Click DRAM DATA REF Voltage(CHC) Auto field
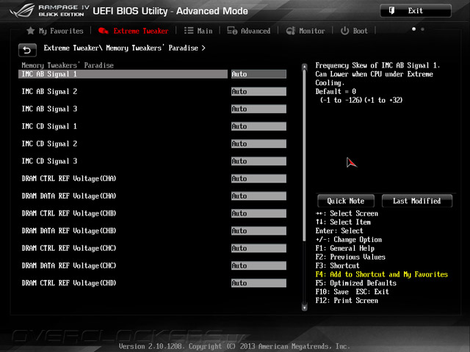The height and width of the screenshot is (352, 470). 258,265
